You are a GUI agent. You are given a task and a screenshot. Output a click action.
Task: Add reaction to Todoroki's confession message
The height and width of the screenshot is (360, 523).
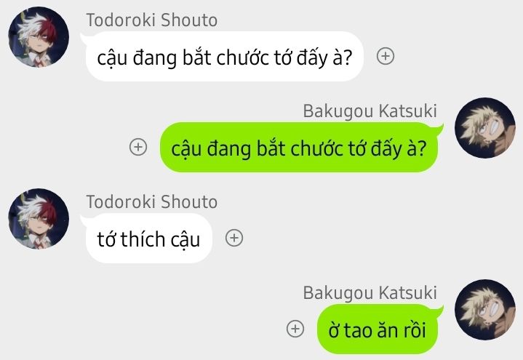point(234,238)
